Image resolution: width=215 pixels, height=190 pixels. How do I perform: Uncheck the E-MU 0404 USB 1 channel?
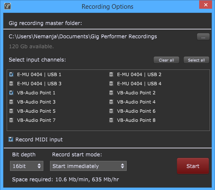[x=11, y=74]
